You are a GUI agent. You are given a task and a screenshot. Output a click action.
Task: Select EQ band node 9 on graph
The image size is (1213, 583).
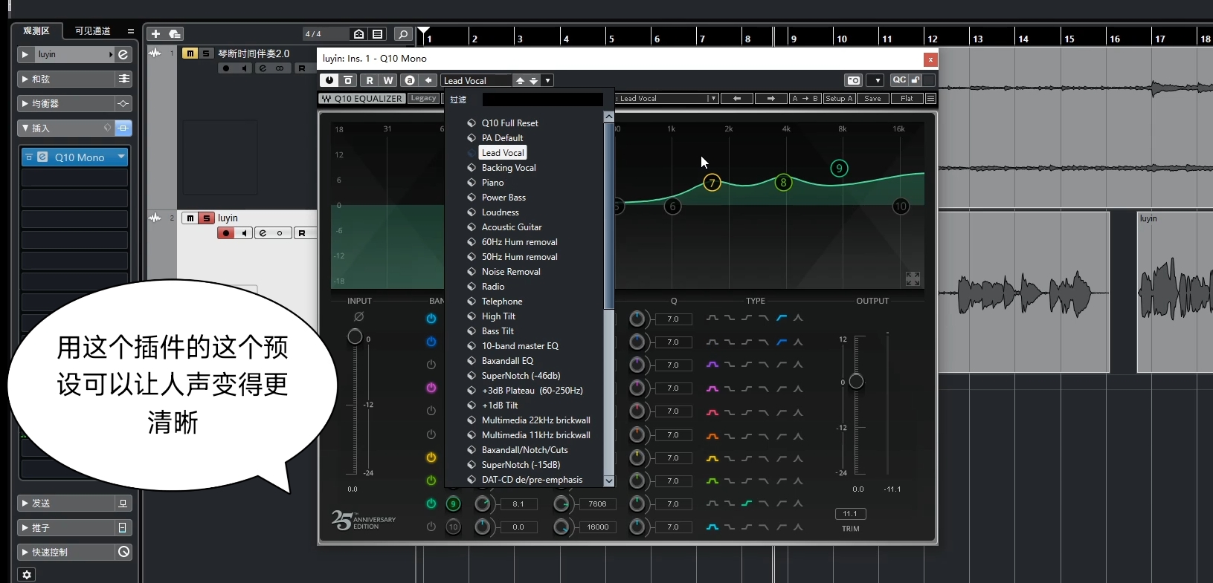coord(839,169)
